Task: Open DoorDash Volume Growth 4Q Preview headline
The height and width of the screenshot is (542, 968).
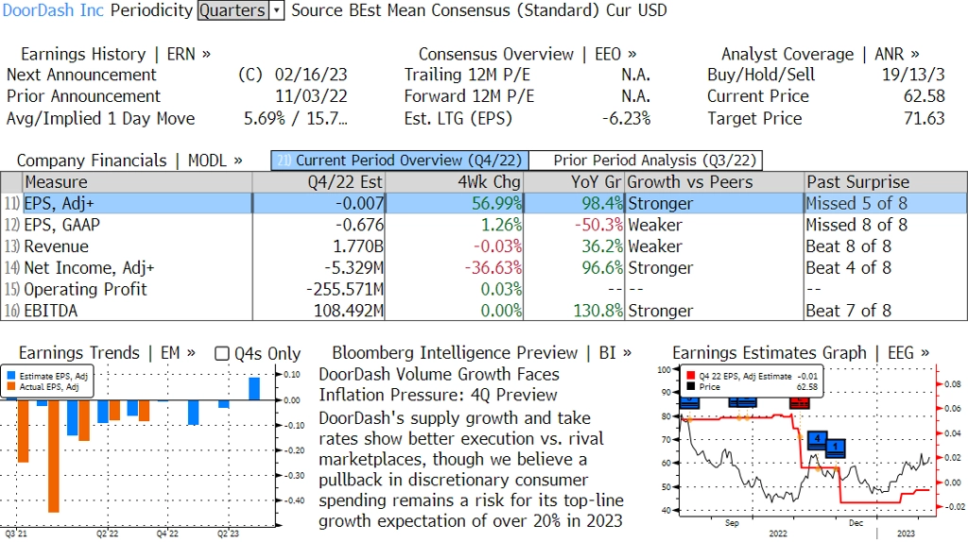Action: tap(439, 384)
